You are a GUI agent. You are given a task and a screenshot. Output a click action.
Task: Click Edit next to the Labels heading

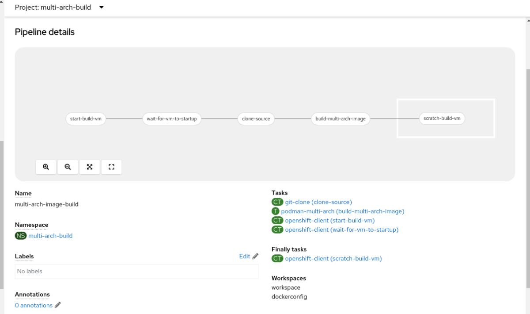(244, 256)
